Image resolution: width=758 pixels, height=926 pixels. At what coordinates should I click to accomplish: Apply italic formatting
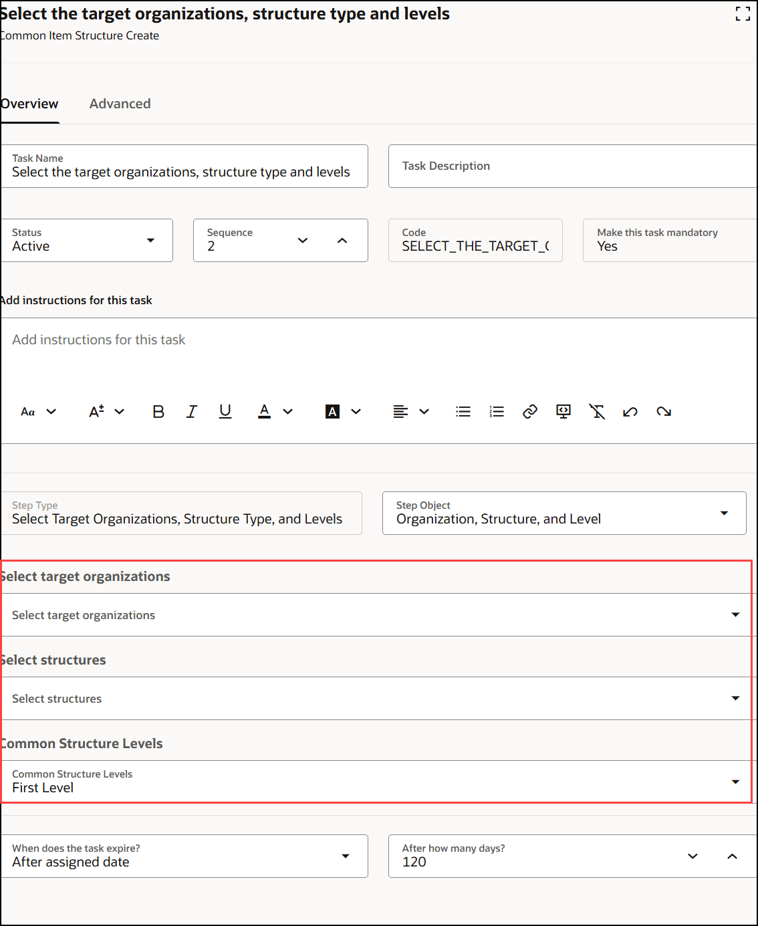click(192, 412)
